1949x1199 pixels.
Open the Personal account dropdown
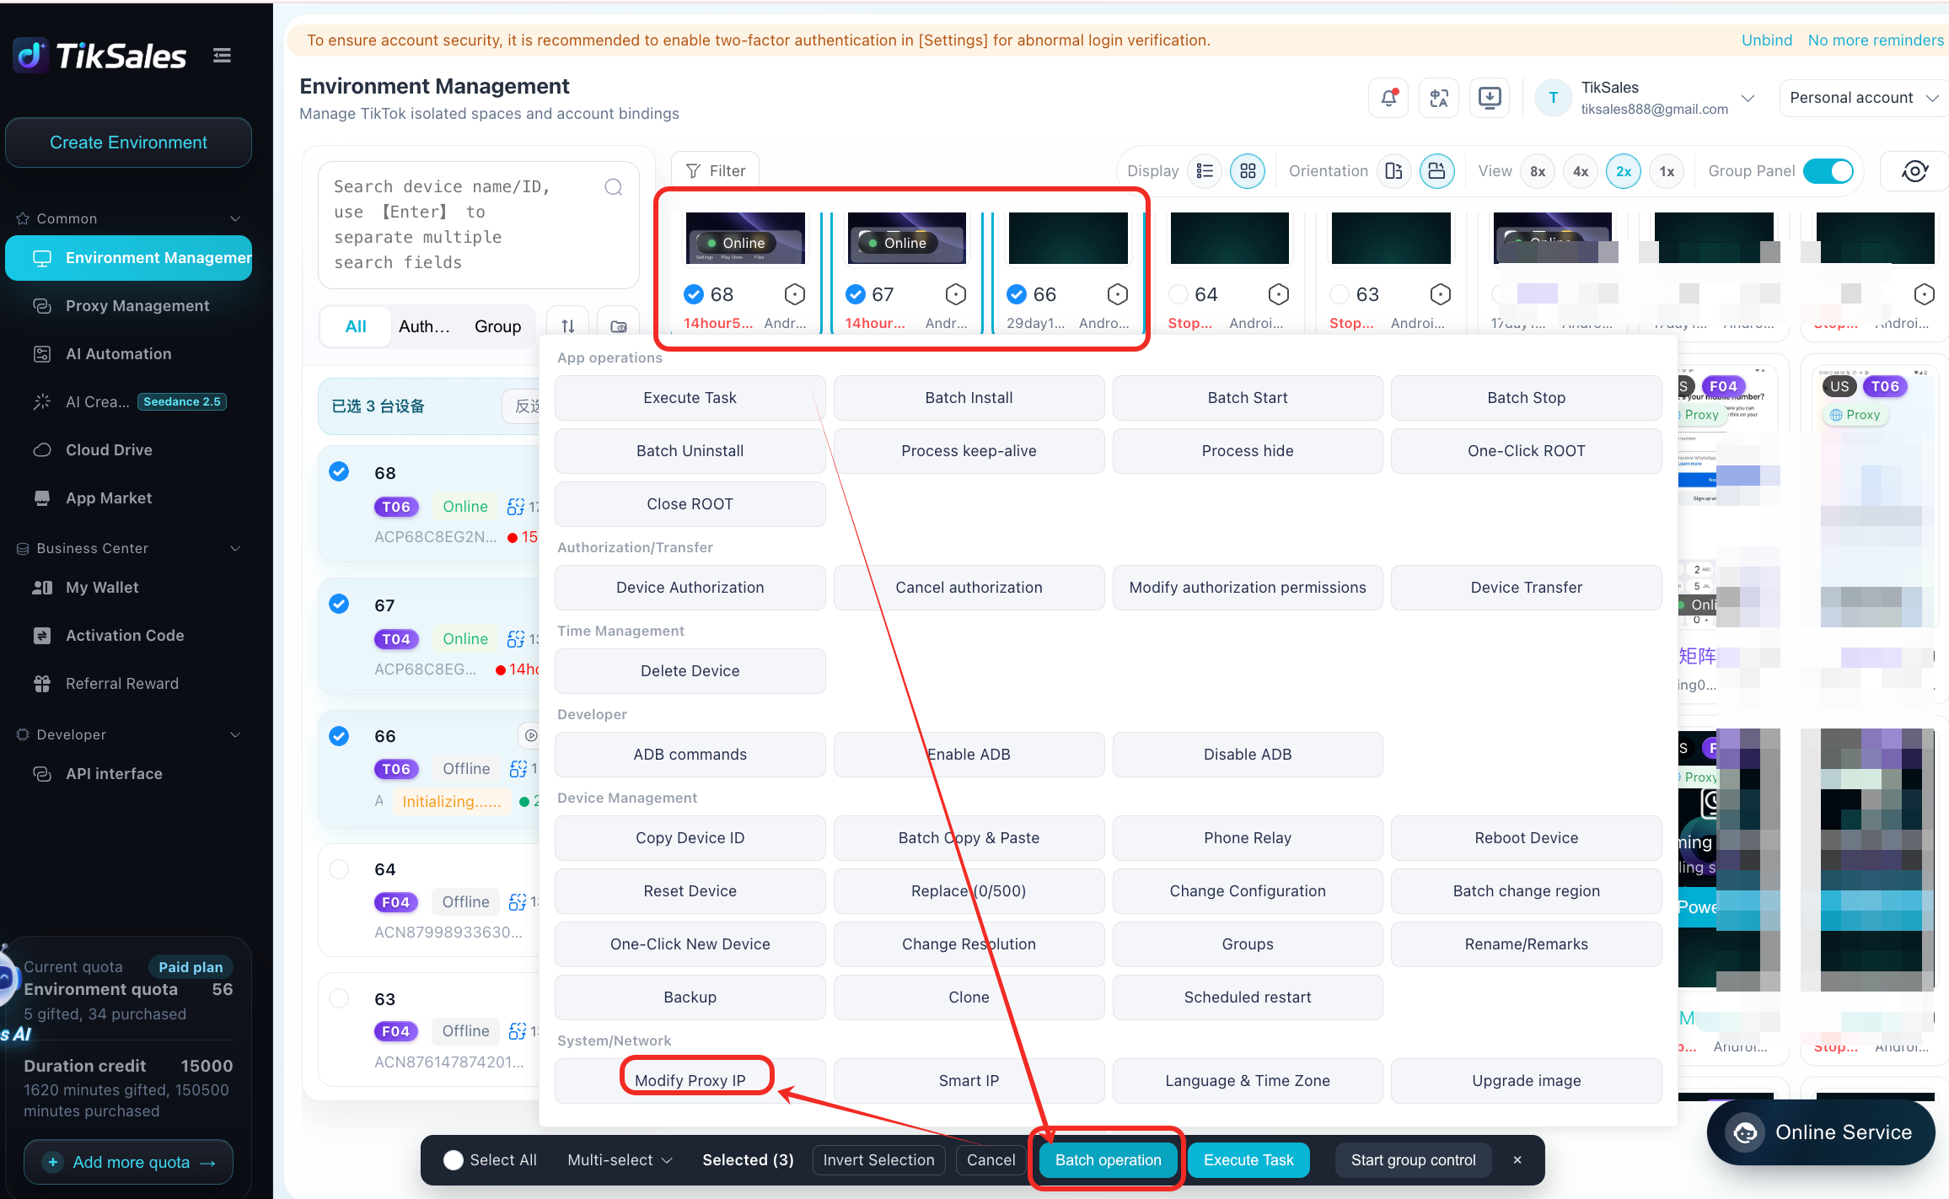1863,98
